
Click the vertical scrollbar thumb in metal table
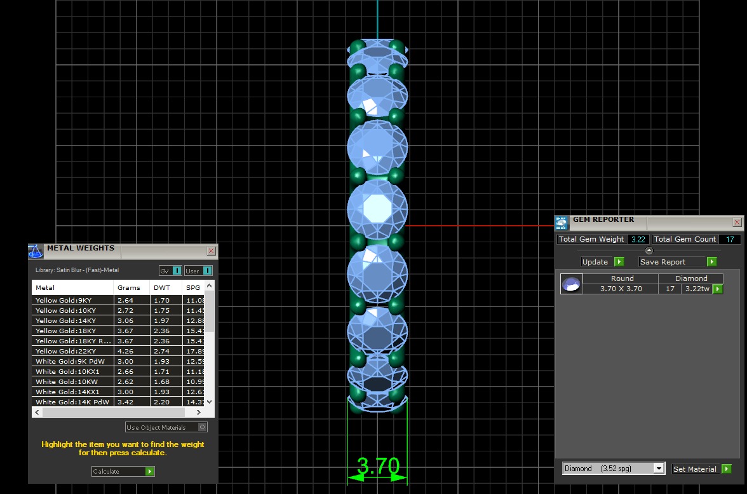209,310
